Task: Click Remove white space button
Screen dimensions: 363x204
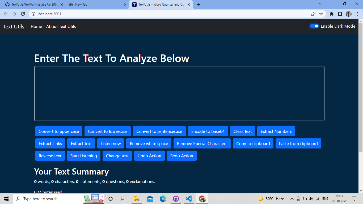Action: coord(149,143)
